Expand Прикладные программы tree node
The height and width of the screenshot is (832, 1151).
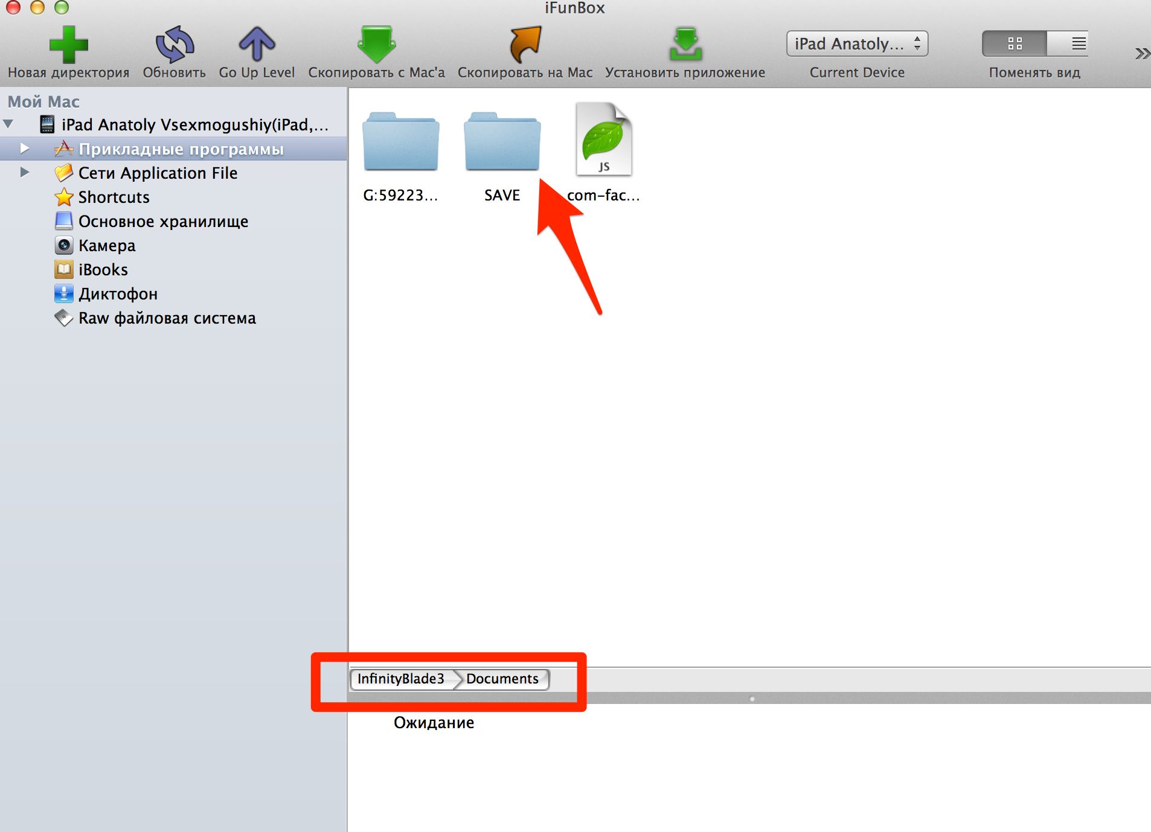pos(24,148)
